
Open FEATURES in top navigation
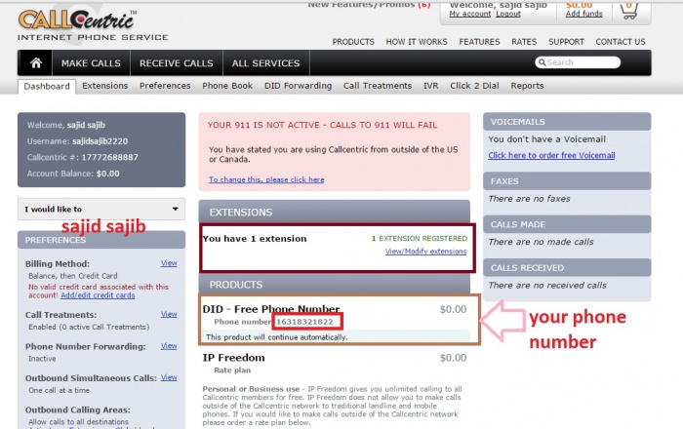(x=479, y=42)
